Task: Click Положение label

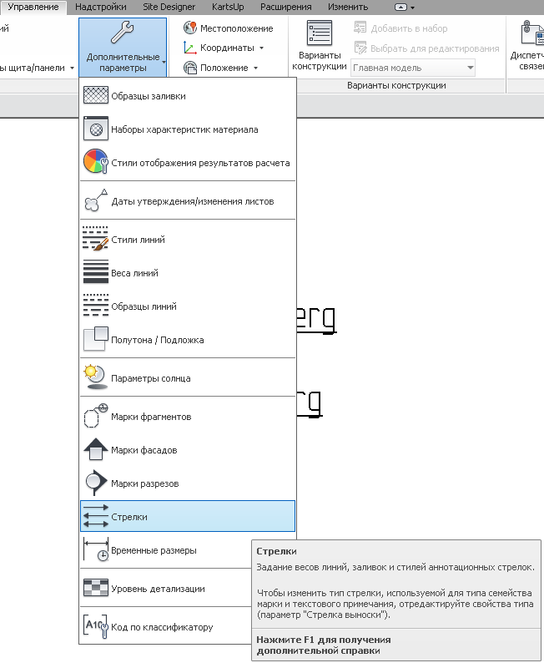Action: tap(224, 68)
